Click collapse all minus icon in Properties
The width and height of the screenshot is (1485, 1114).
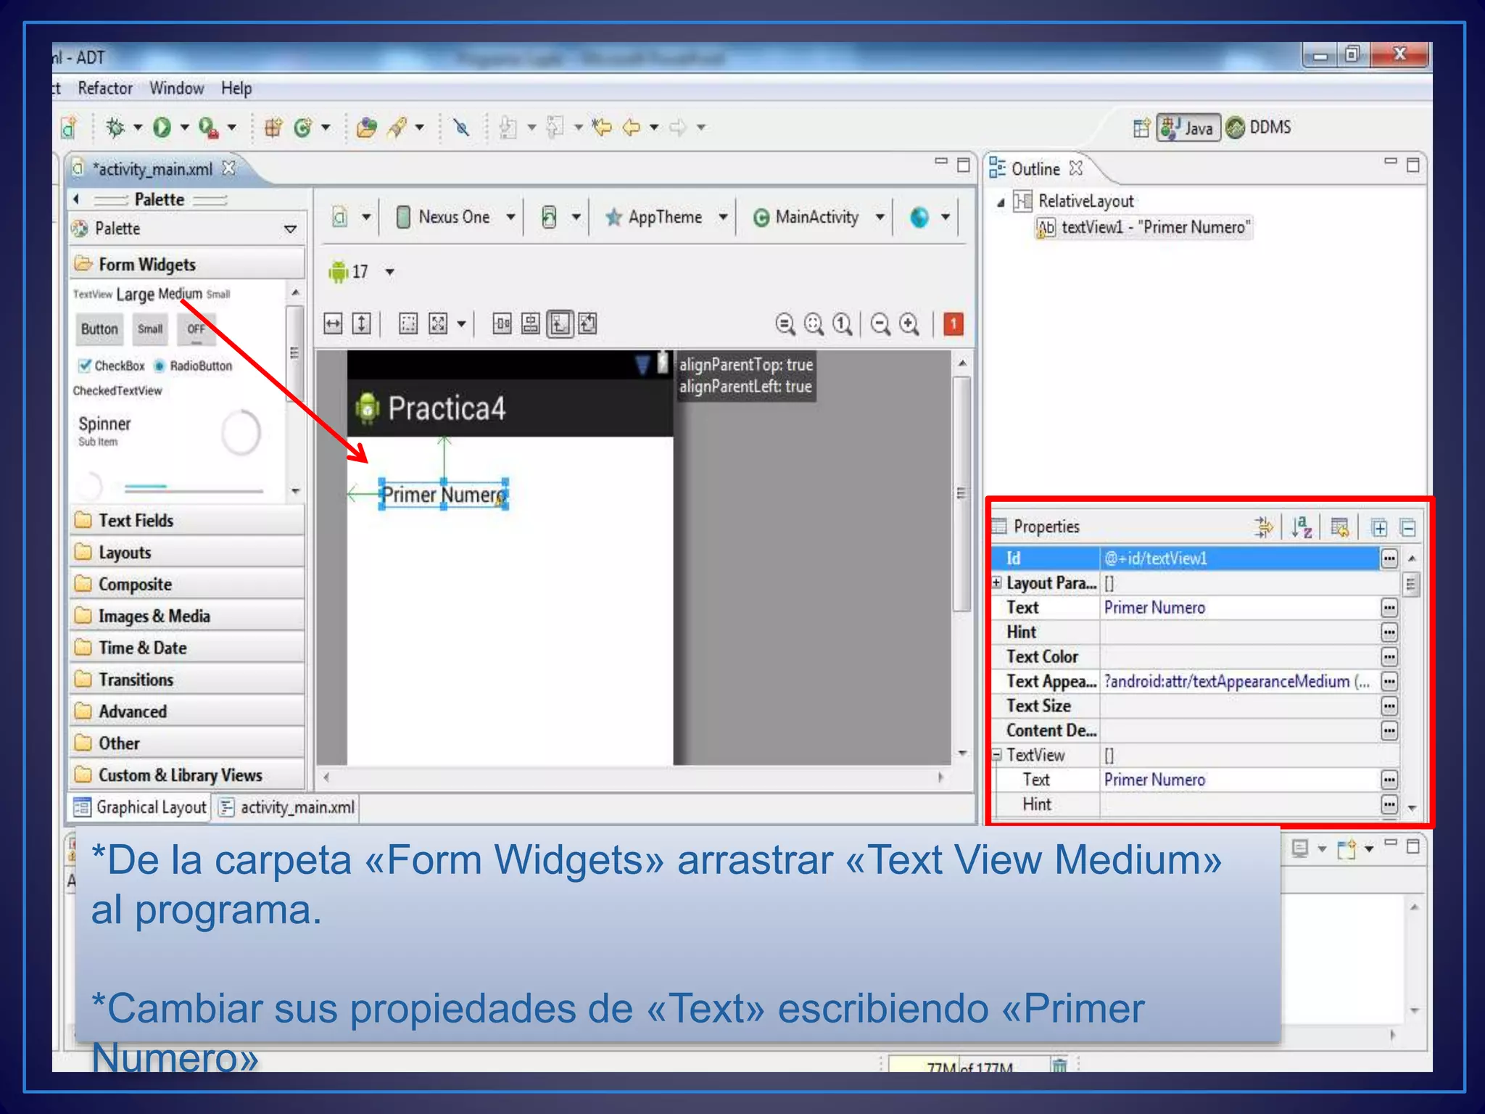(1408, 528)
